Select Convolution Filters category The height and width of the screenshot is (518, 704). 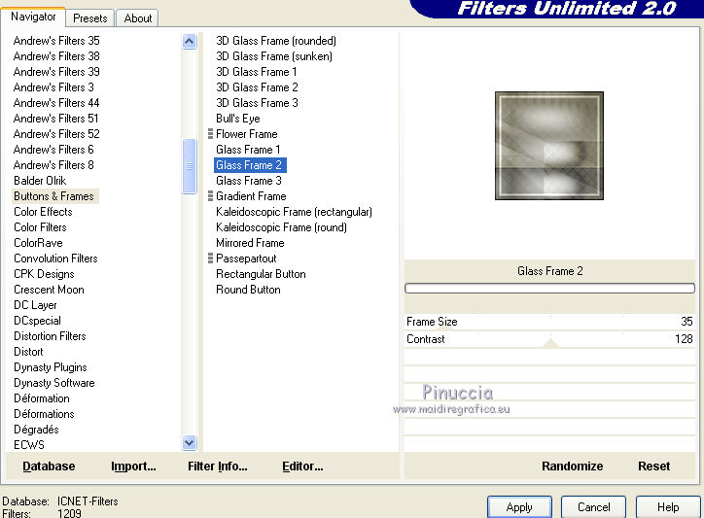(55, 259)
